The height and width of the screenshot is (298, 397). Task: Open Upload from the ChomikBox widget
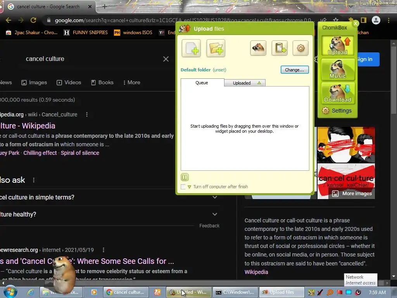coord(338,46)
